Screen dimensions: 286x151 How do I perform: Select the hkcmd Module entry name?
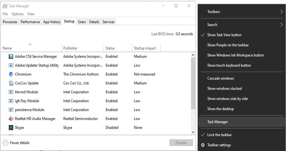pos(27,92)
